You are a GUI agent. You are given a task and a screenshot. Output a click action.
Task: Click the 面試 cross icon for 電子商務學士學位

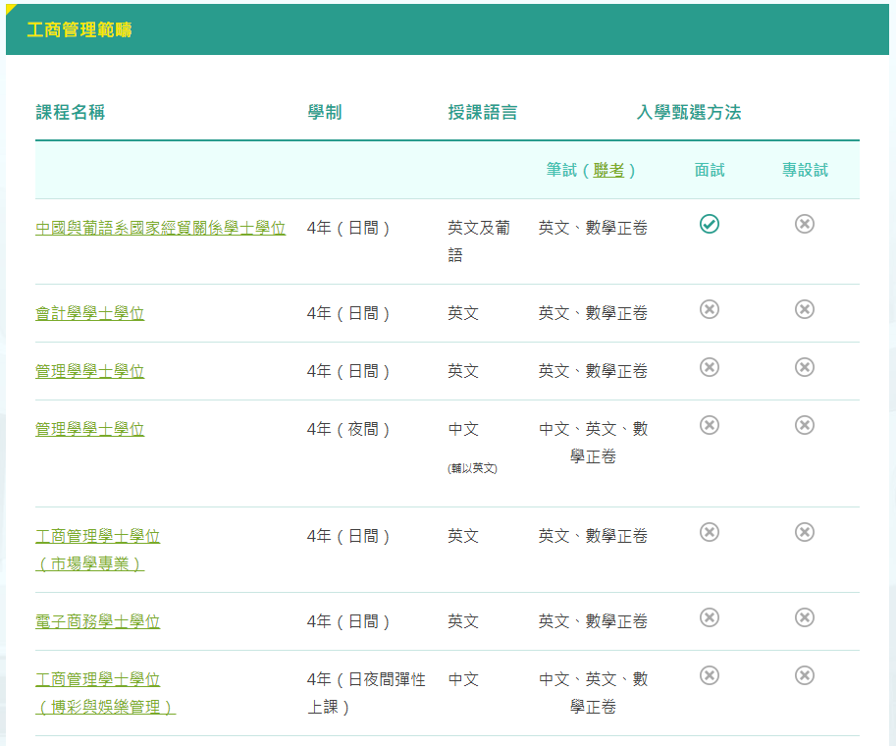pyautogui.click(x=710, y=617)
